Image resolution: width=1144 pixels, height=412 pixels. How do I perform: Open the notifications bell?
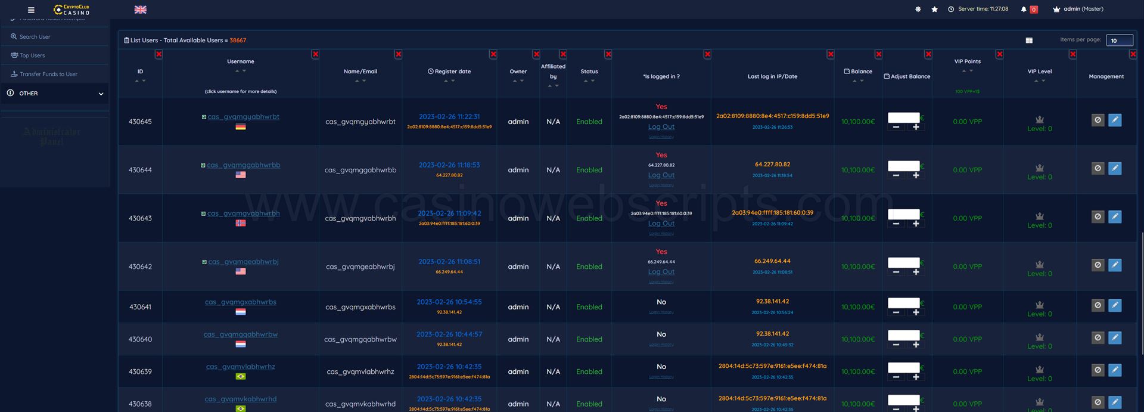[x=1024, y=10]
